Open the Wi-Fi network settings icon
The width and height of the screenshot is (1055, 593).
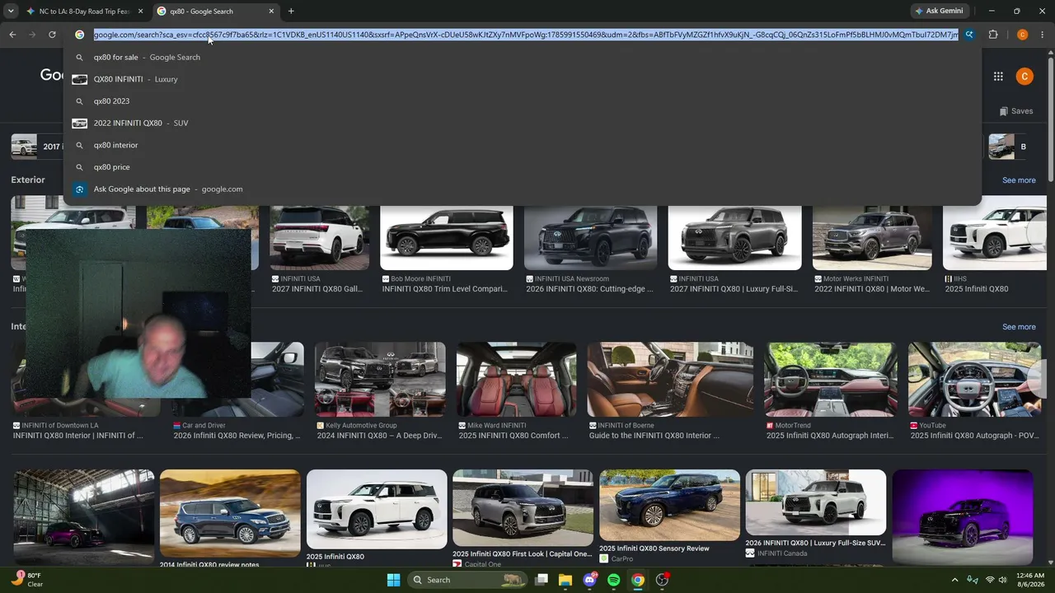[x=990, y=580]
